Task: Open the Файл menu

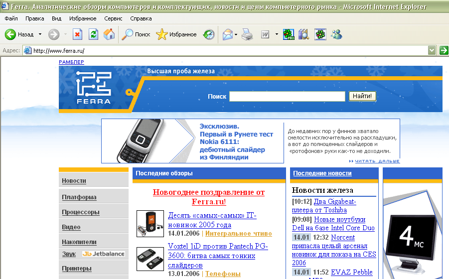Action: coord(11,18)
